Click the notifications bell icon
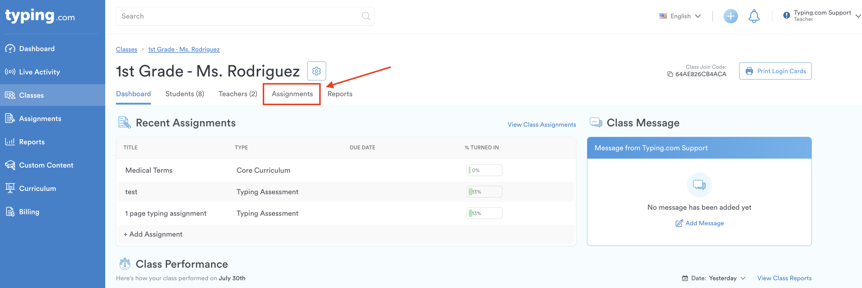The height and width of the screenshot is (288, 862). pyautogui.click(x=754, y=16)
